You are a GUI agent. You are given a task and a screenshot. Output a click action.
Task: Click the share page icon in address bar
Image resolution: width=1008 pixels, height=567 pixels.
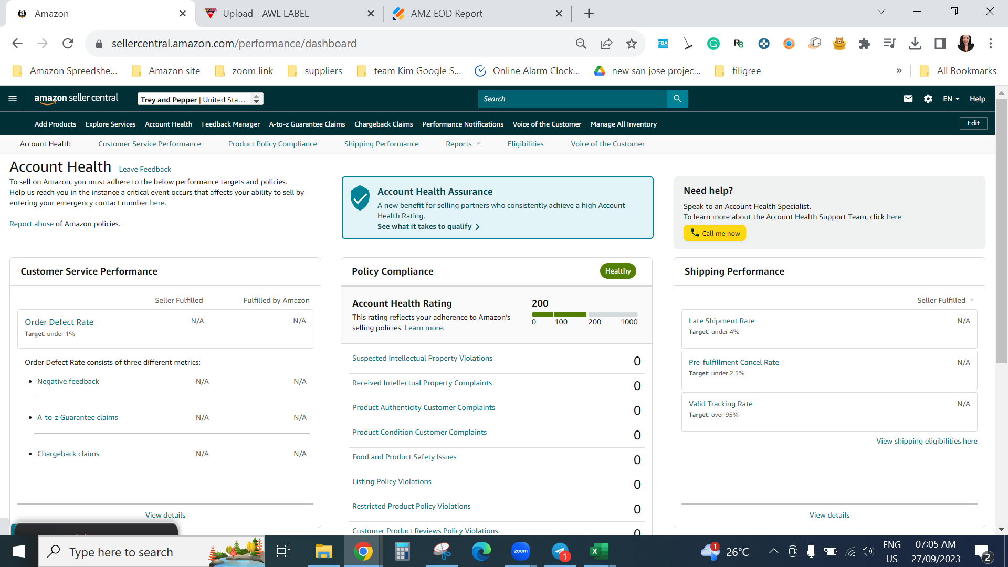606,44
